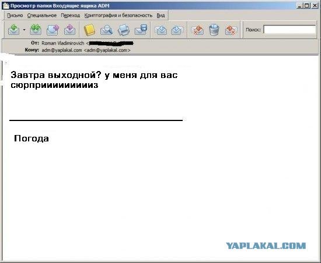Minimize the message window
The image size is (321, 263).
pyautogui.click(x=299, y=6)
